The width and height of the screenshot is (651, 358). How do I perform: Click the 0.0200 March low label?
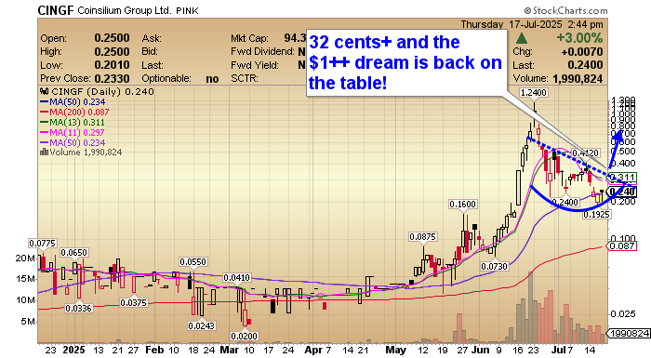[245, 336]
